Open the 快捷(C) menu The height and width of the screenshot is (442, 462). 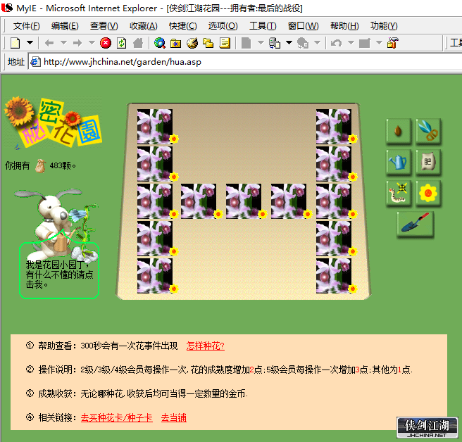182,26
